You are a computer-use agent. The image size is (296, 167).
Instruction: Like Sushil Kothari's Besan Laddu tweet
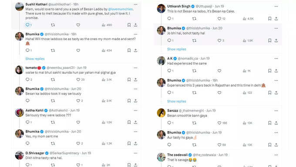78,25
